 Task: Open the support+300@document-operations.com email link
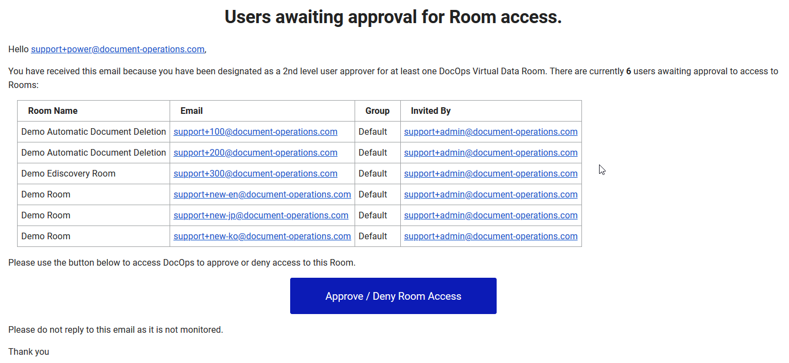pyautogui.click(x=255, y=173)
